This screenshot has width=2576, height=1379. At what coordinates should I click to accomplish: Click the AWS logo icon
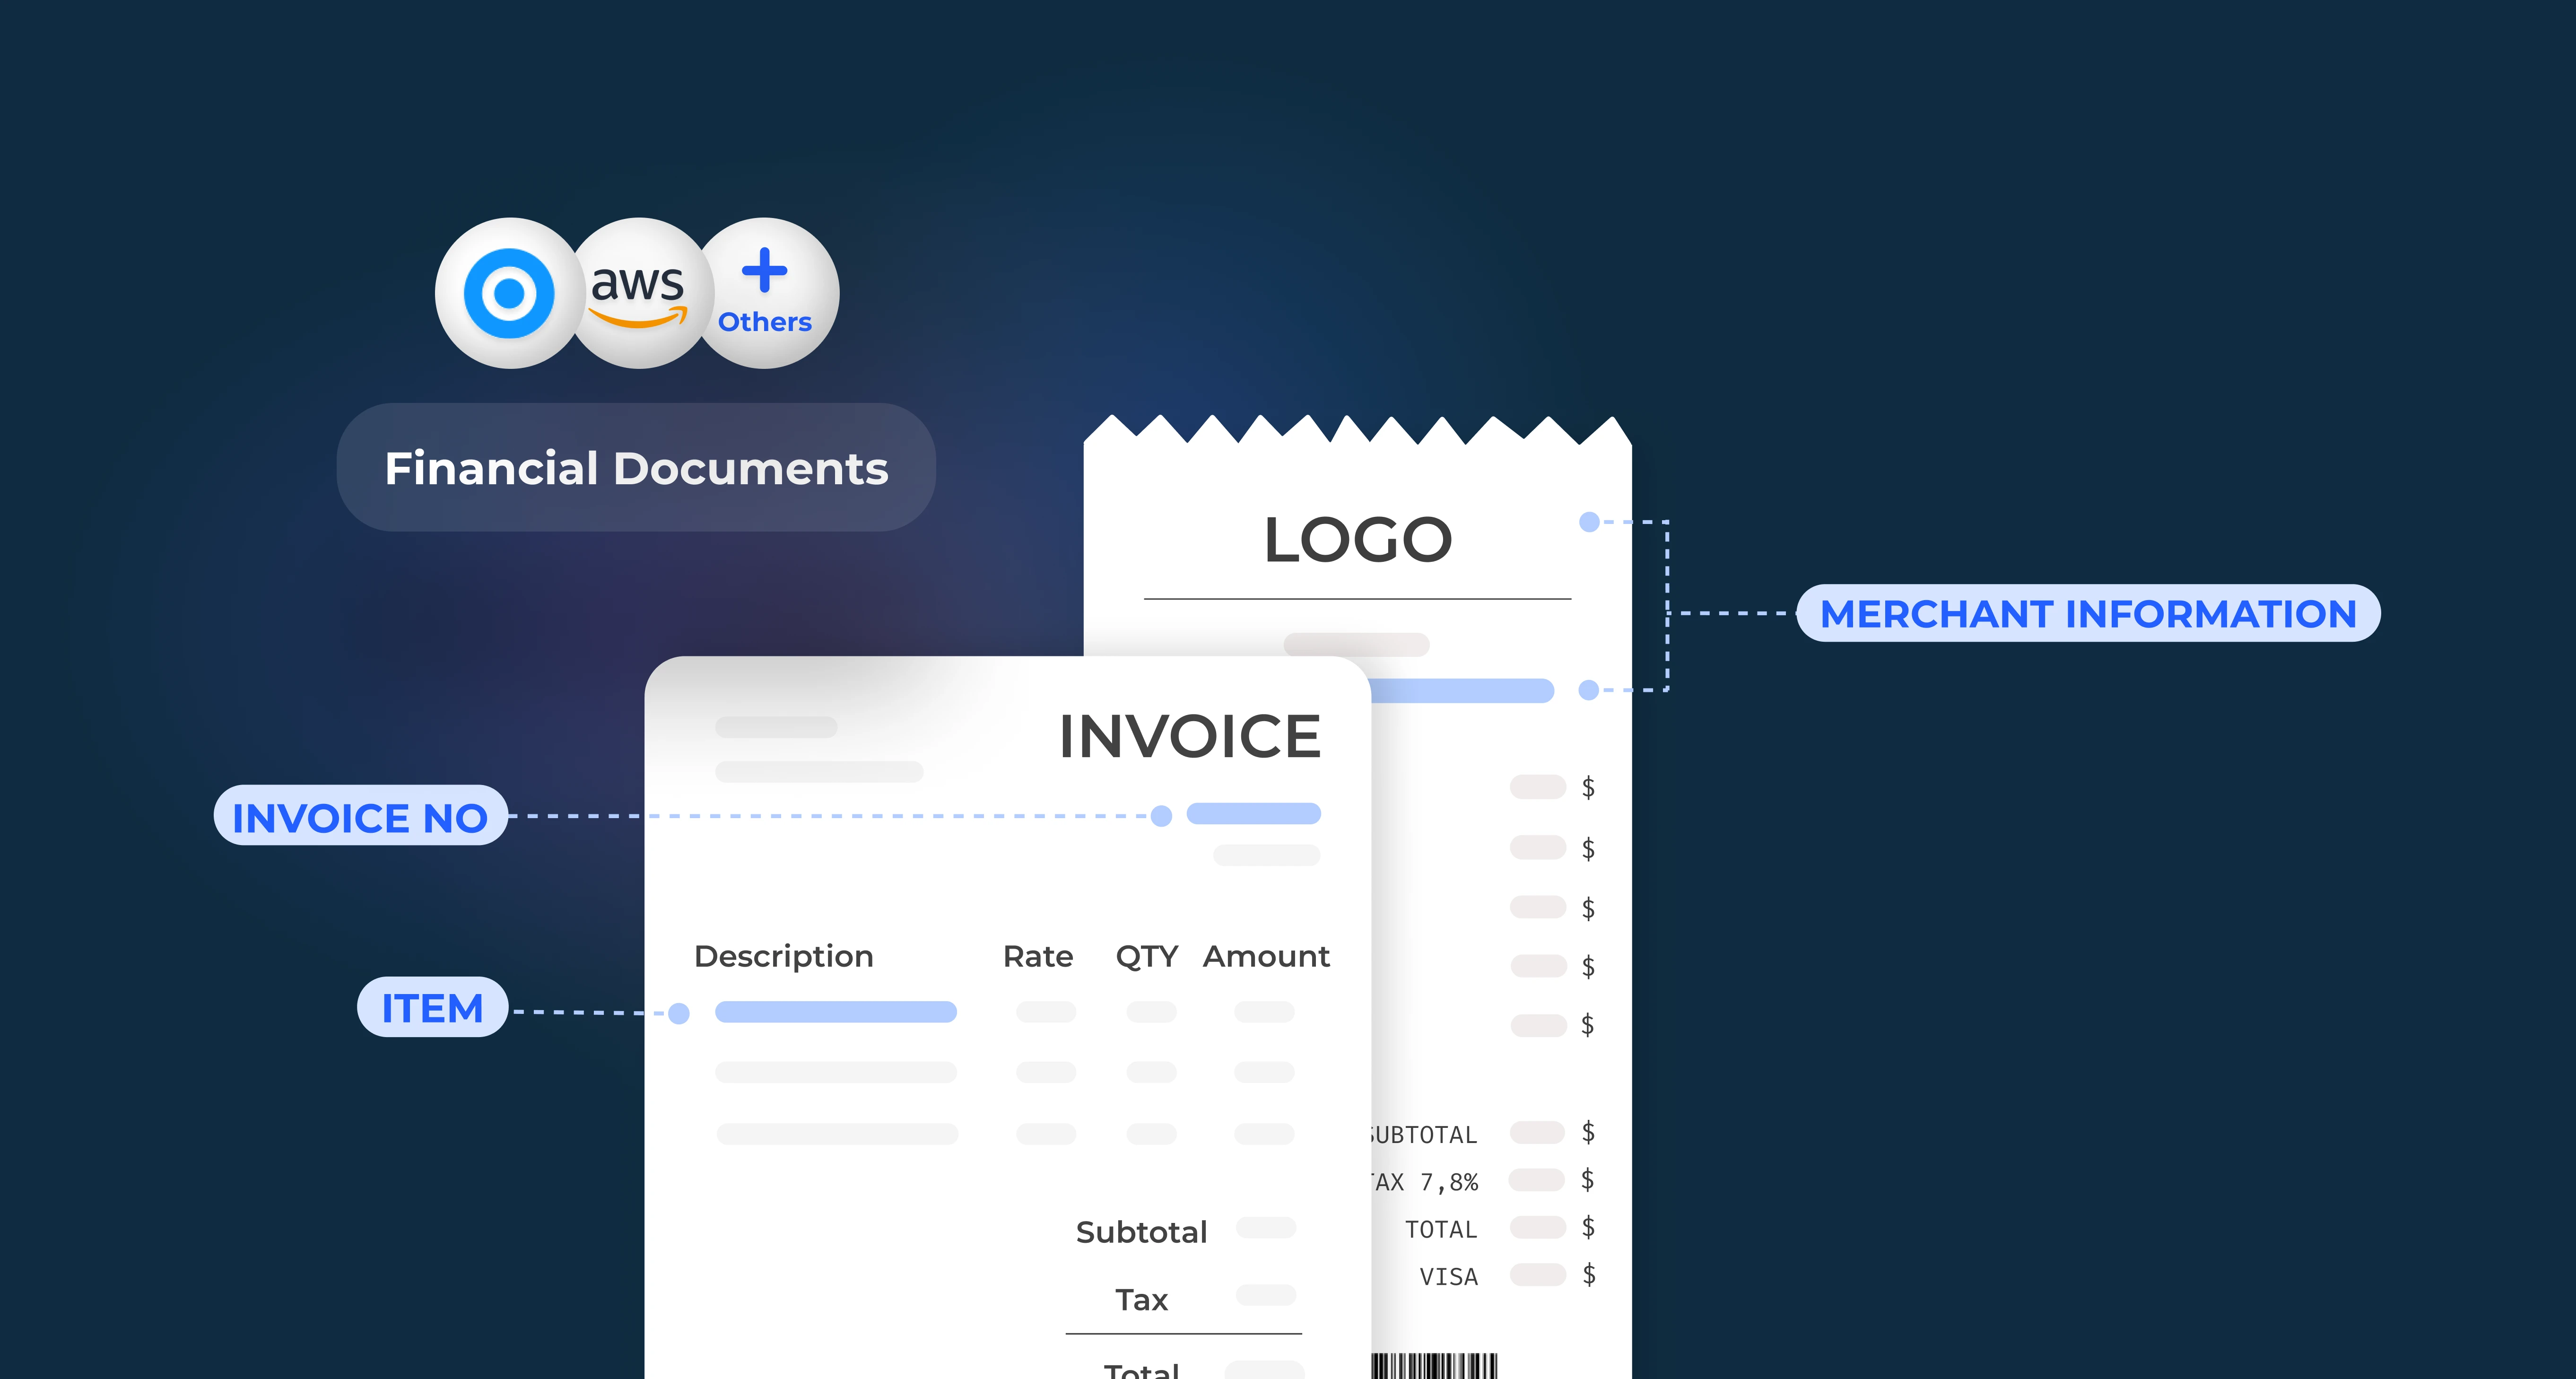[638, 293]
